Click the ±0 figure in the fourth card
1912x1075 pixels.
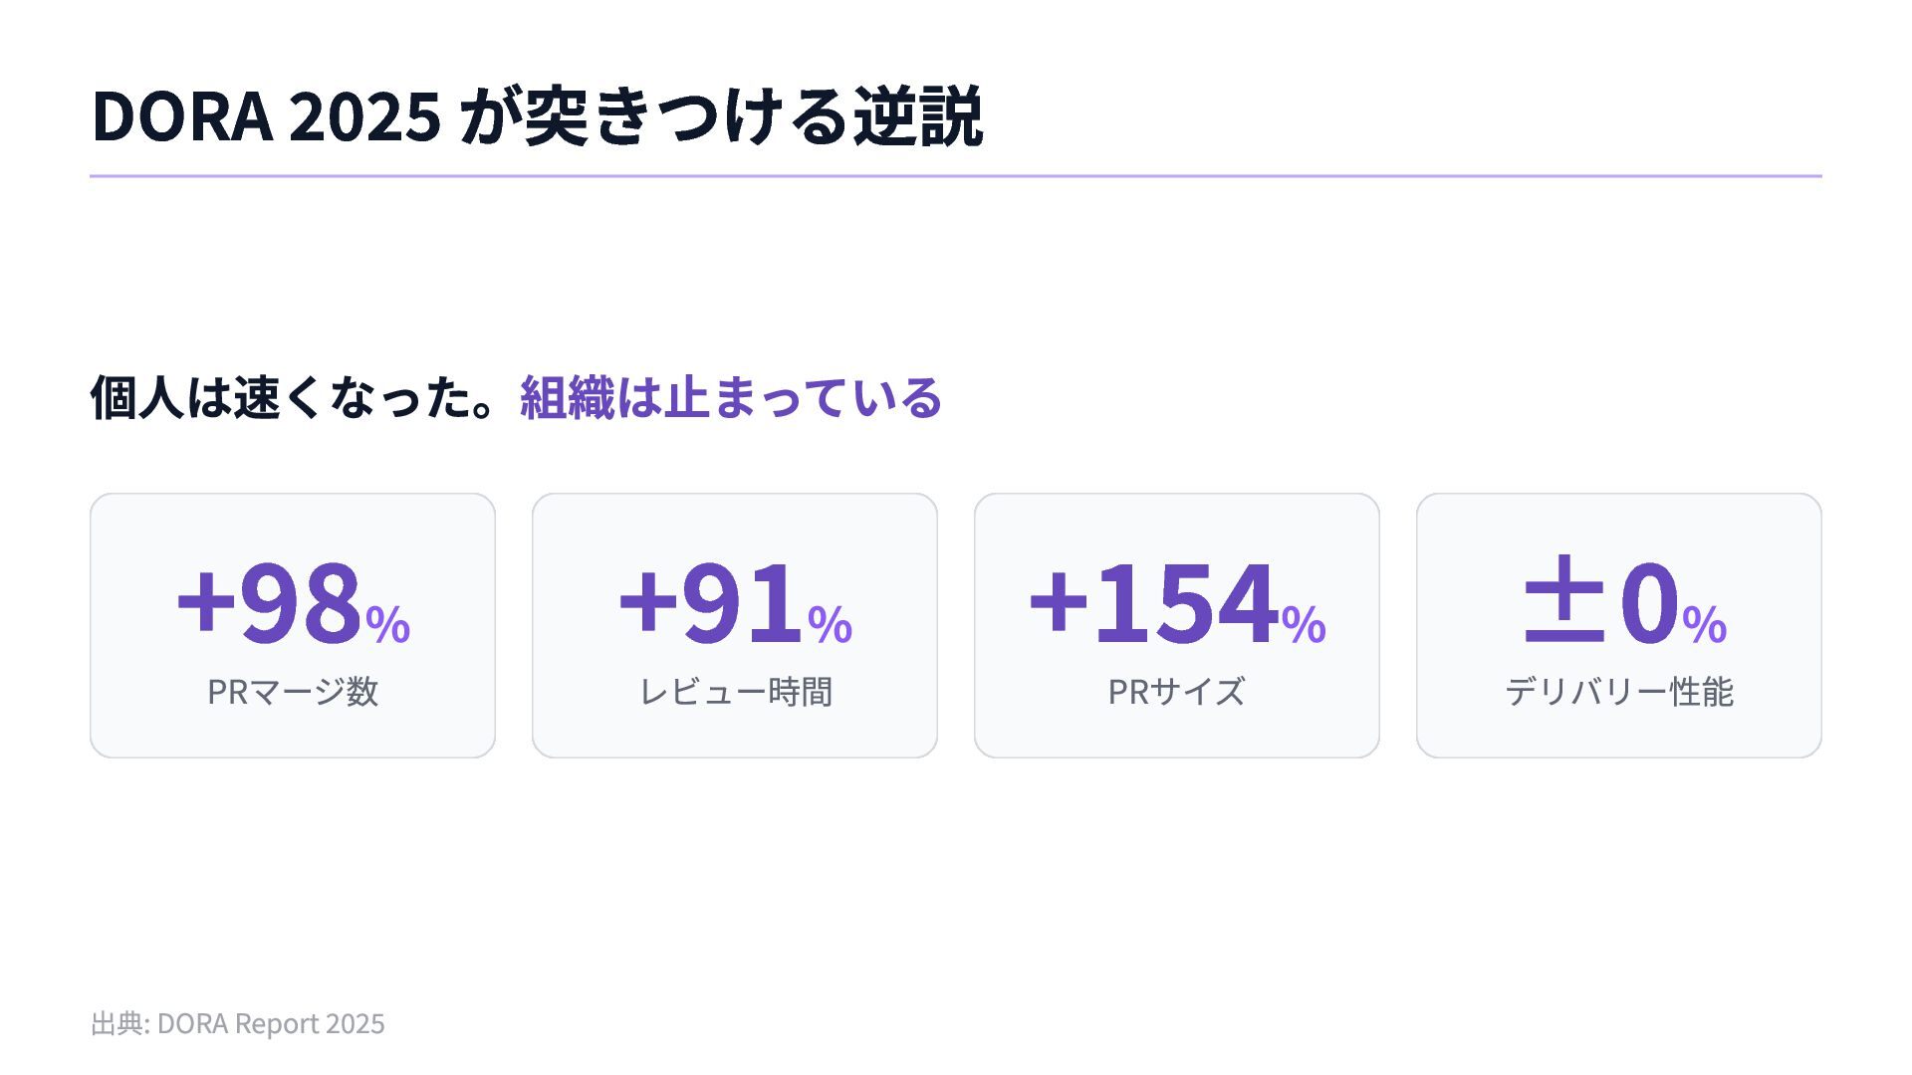tap(1600, 602)
